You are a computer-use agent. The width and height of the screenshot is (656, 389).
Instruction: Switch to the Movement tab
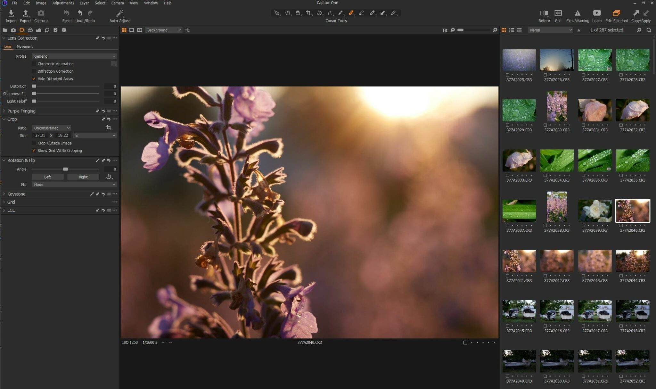pos(25,46)
